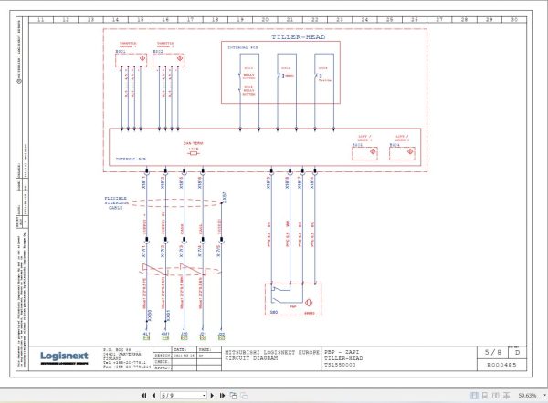
Task: Click the lower-left INTERNAL PCB label
Action: click(131, 160)
